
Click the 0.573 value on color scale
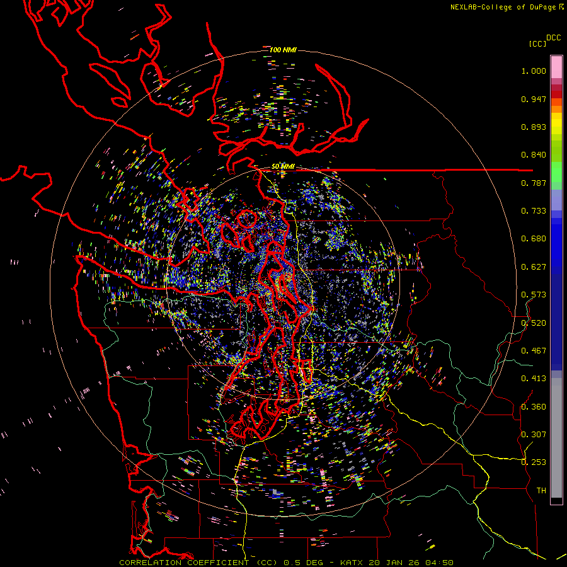click(534, 295)
